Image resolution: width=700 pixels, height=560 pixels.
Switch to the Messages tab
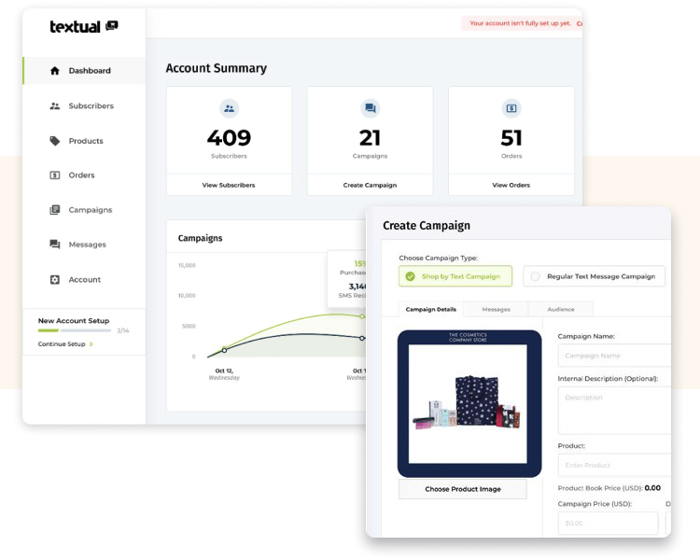496,309
